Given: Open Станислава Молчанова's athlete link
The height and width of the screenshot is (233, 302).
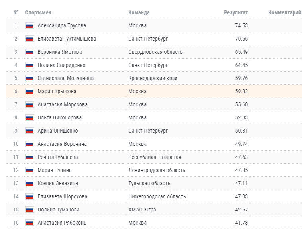Looking at the screenshot, I should [65, 78].
